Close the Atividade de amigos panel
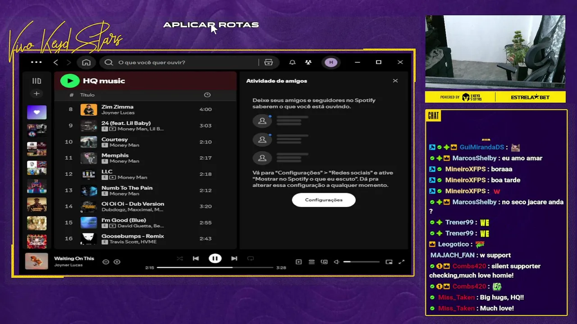577x324 pixels. [x=395, y=81]
